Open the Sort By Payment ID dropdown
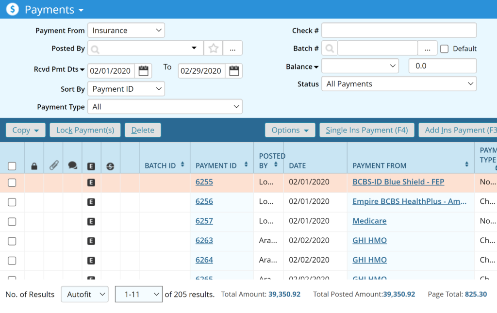The image size is (497, 313). [126, 89]
